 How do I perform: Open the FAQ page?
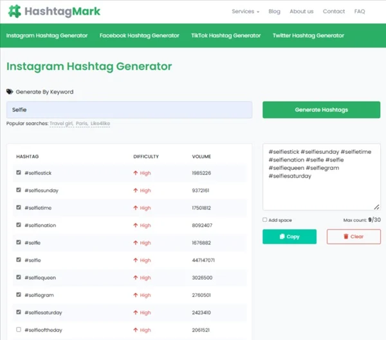360,12
